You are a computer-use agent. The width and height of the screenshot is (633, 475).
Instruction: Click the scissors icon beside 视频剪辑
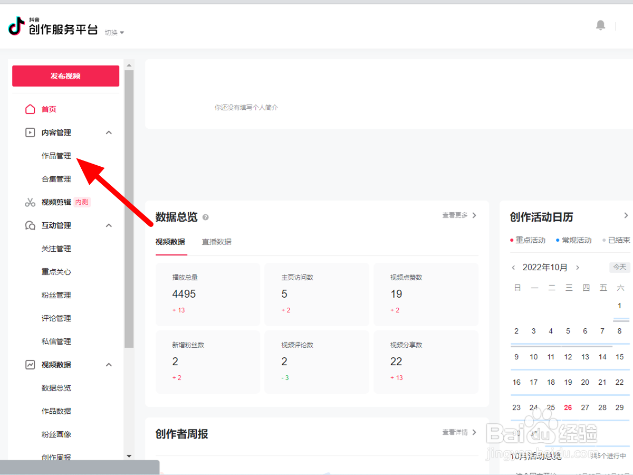tap(30, 202)
